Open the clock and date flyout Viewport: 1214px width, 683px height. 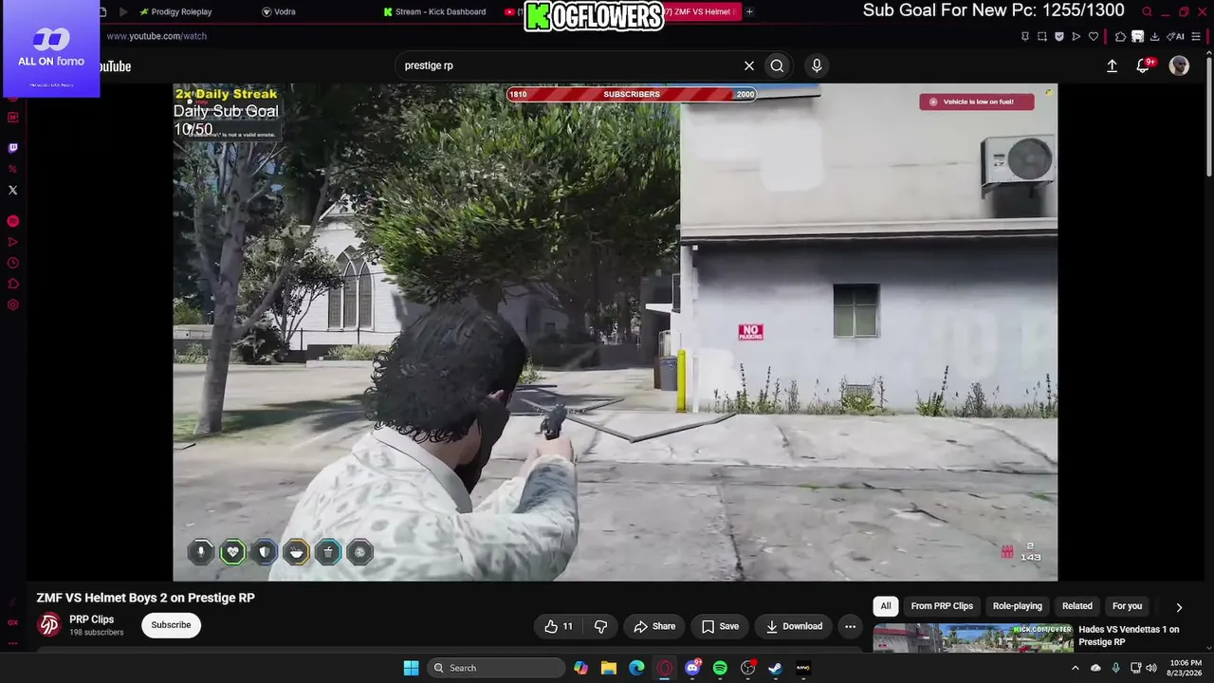click(1185, 668)
